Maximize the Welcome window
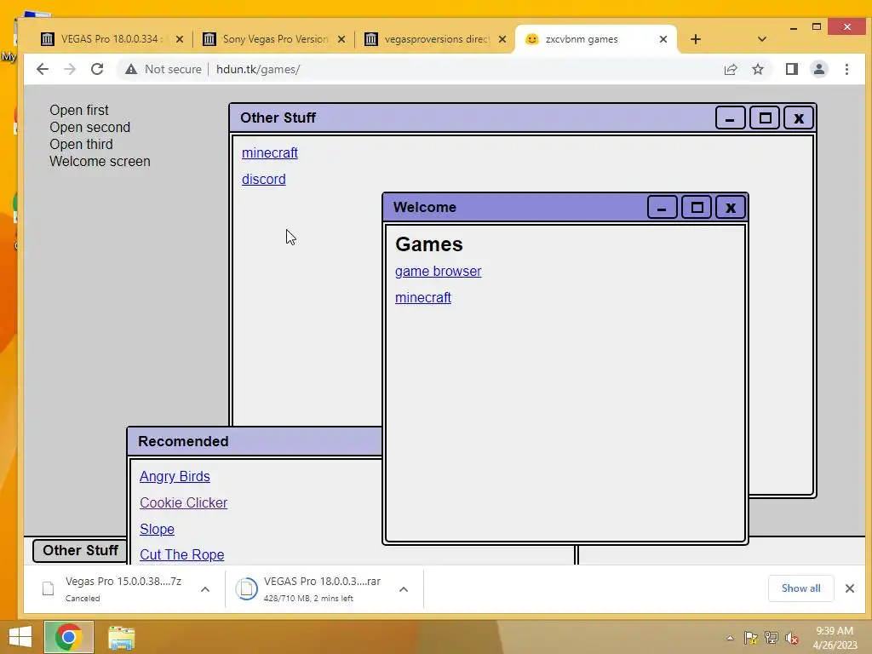The image size is (872, 654). (x=697, y=208)
